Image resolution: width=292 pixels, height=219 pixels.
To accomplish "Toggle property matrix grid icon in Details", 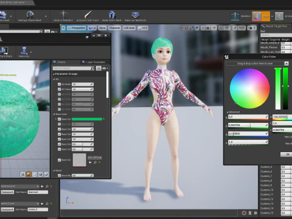I will 99,68.
